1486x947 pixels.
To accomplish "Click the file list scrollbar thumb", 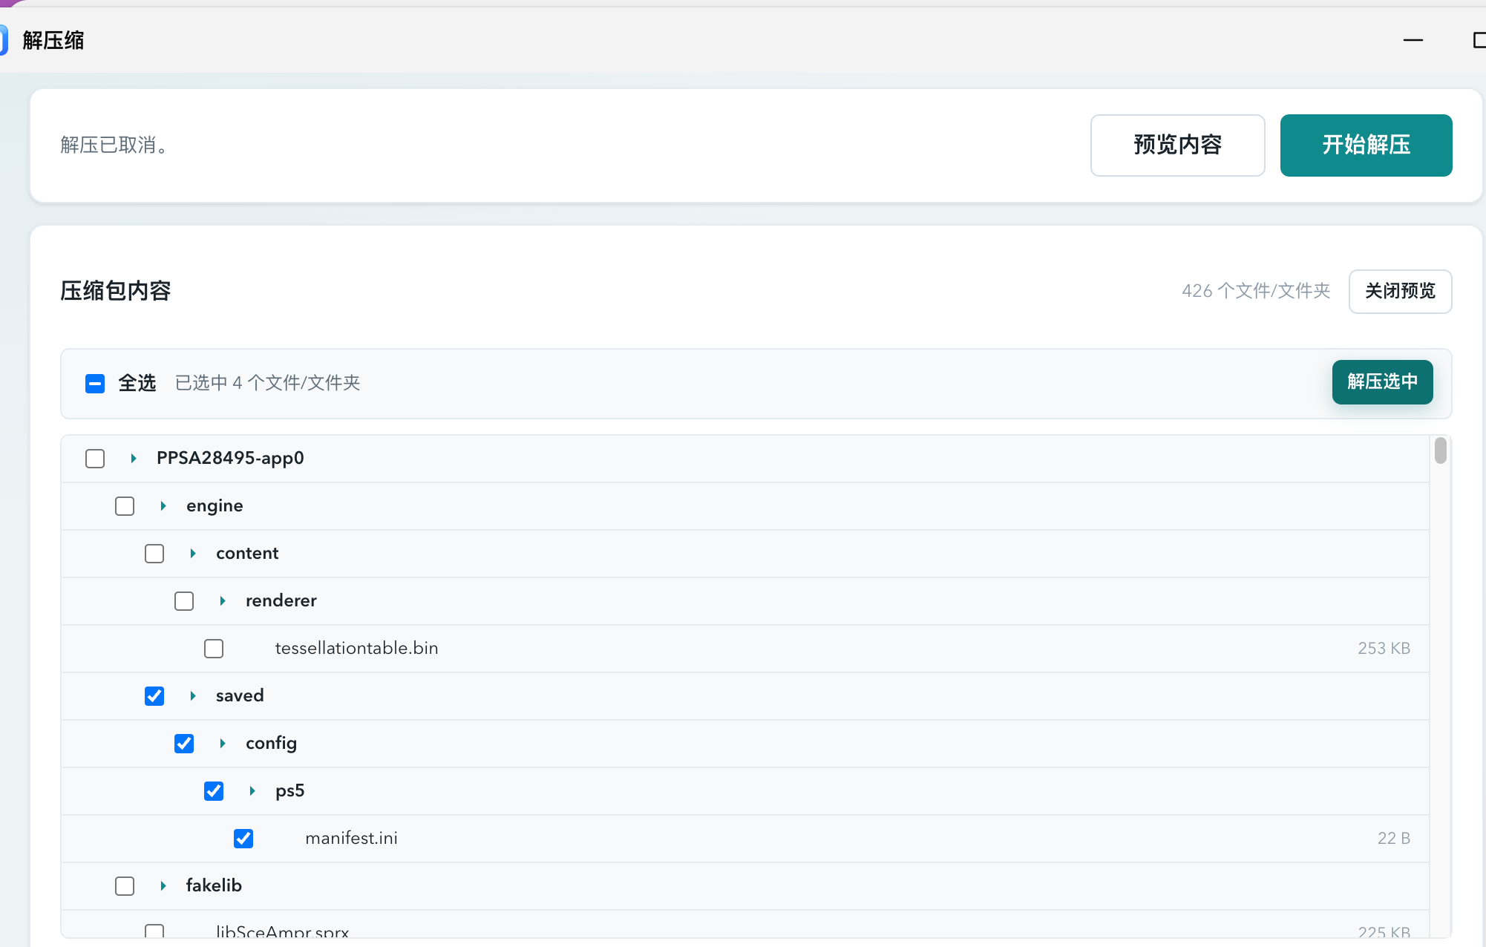I will (x=1440, y=450).
